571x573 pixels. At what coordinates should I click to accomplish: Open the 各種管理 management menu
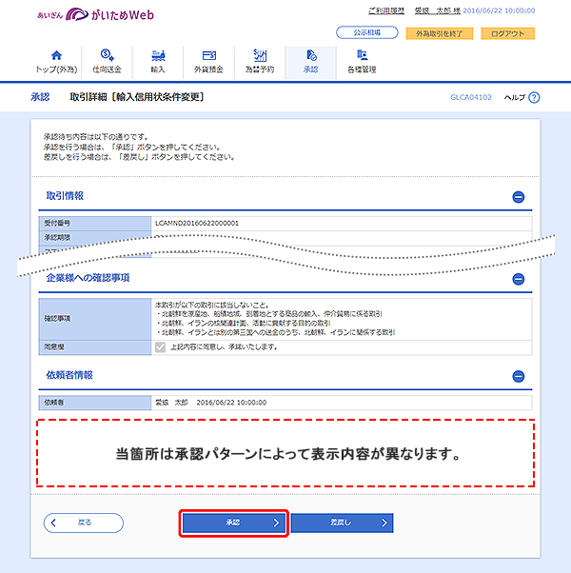pos(362,62)
